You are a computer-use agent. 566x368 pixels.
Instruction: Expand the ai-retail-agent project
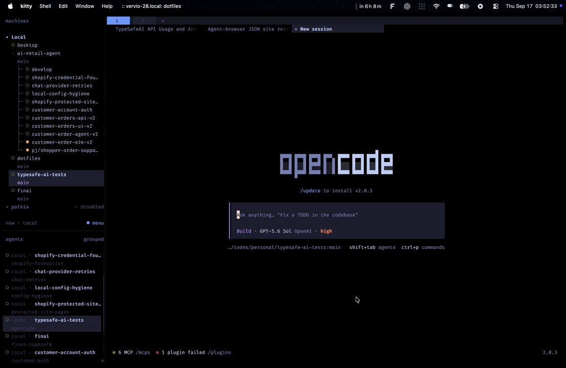pos(13,53)
